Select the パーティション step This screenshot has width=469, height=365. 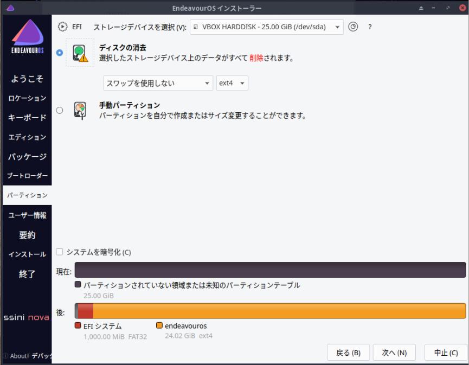(x=27, y=195)
